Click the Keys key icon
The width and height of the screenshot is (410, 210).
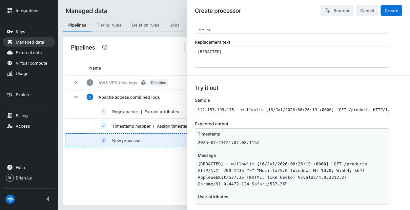(10, 31)
